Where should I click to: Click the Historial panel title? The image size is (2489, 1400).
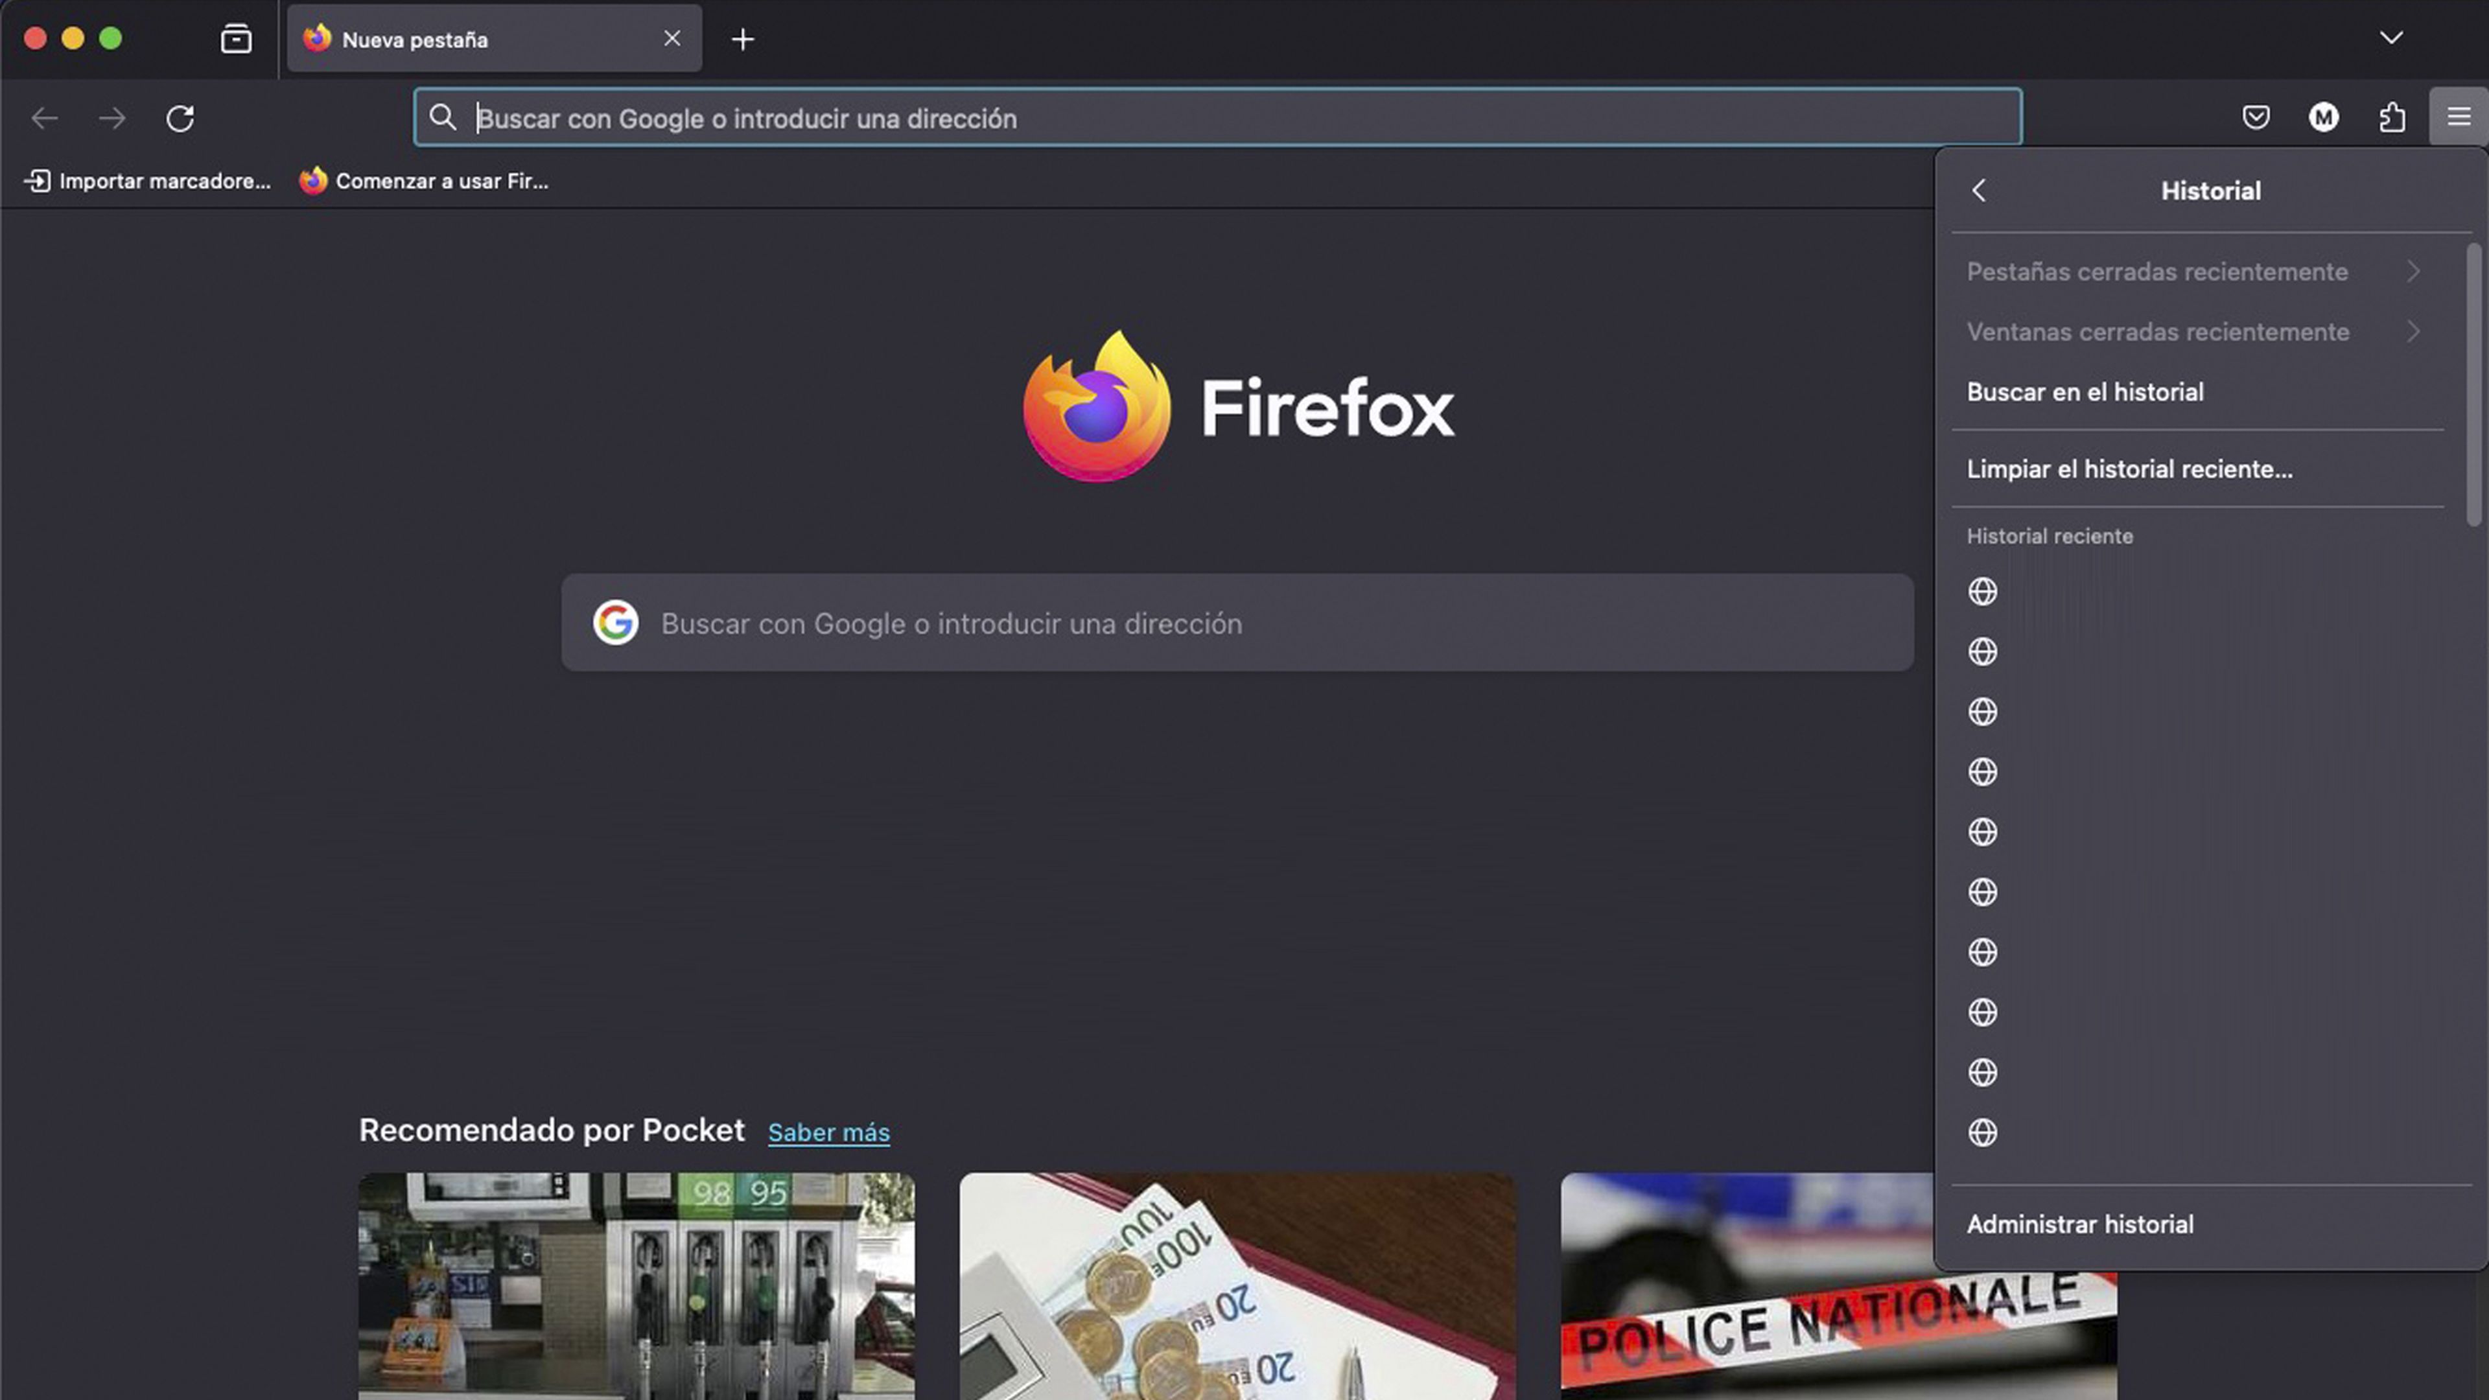tap(2211, 191)
